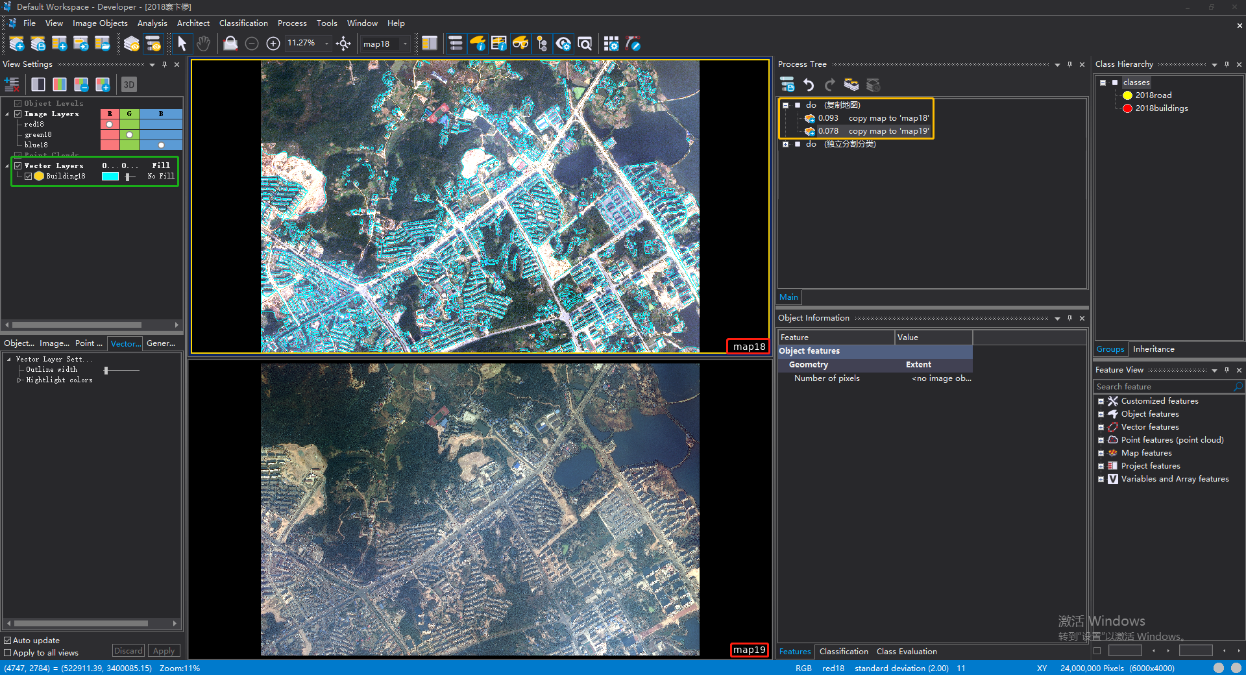This screenshot has height=675, width=1246.
Task: Open the map18 map selection dropdown
Action: [405, 44]
